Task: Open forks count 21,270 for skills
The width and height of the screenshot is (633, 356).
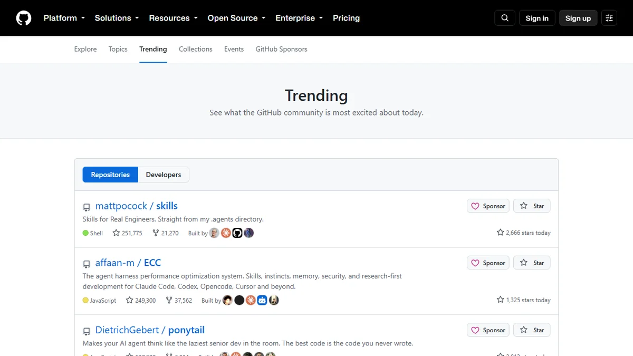Action: [x=165, y=233]
